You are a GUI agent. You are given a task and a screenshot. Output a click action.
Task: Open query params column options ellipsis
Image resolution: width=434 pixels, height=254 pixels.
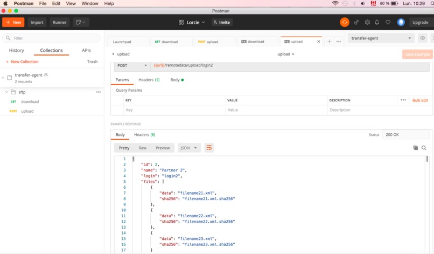coord(403,100)
